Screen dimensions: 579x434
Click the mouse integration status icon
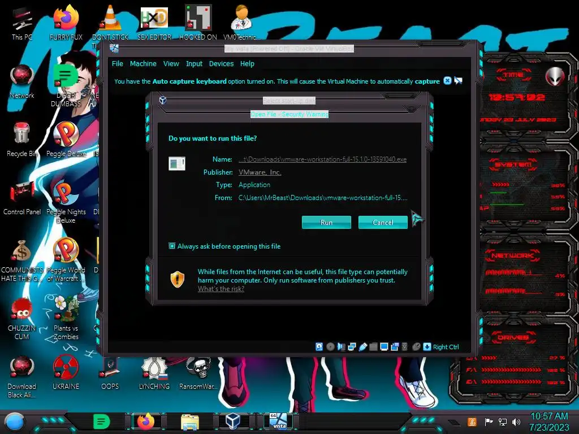(416, 346)
